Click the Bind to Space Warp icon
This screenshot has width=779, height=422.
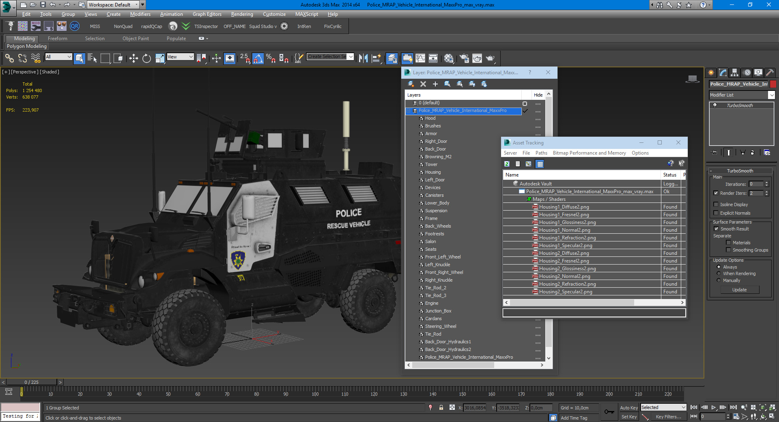(36, 58)
